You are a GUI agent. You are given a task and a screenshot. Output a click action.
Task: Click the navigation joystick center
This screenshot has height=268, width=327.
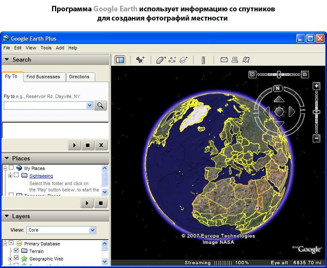(x=279, y=111)
